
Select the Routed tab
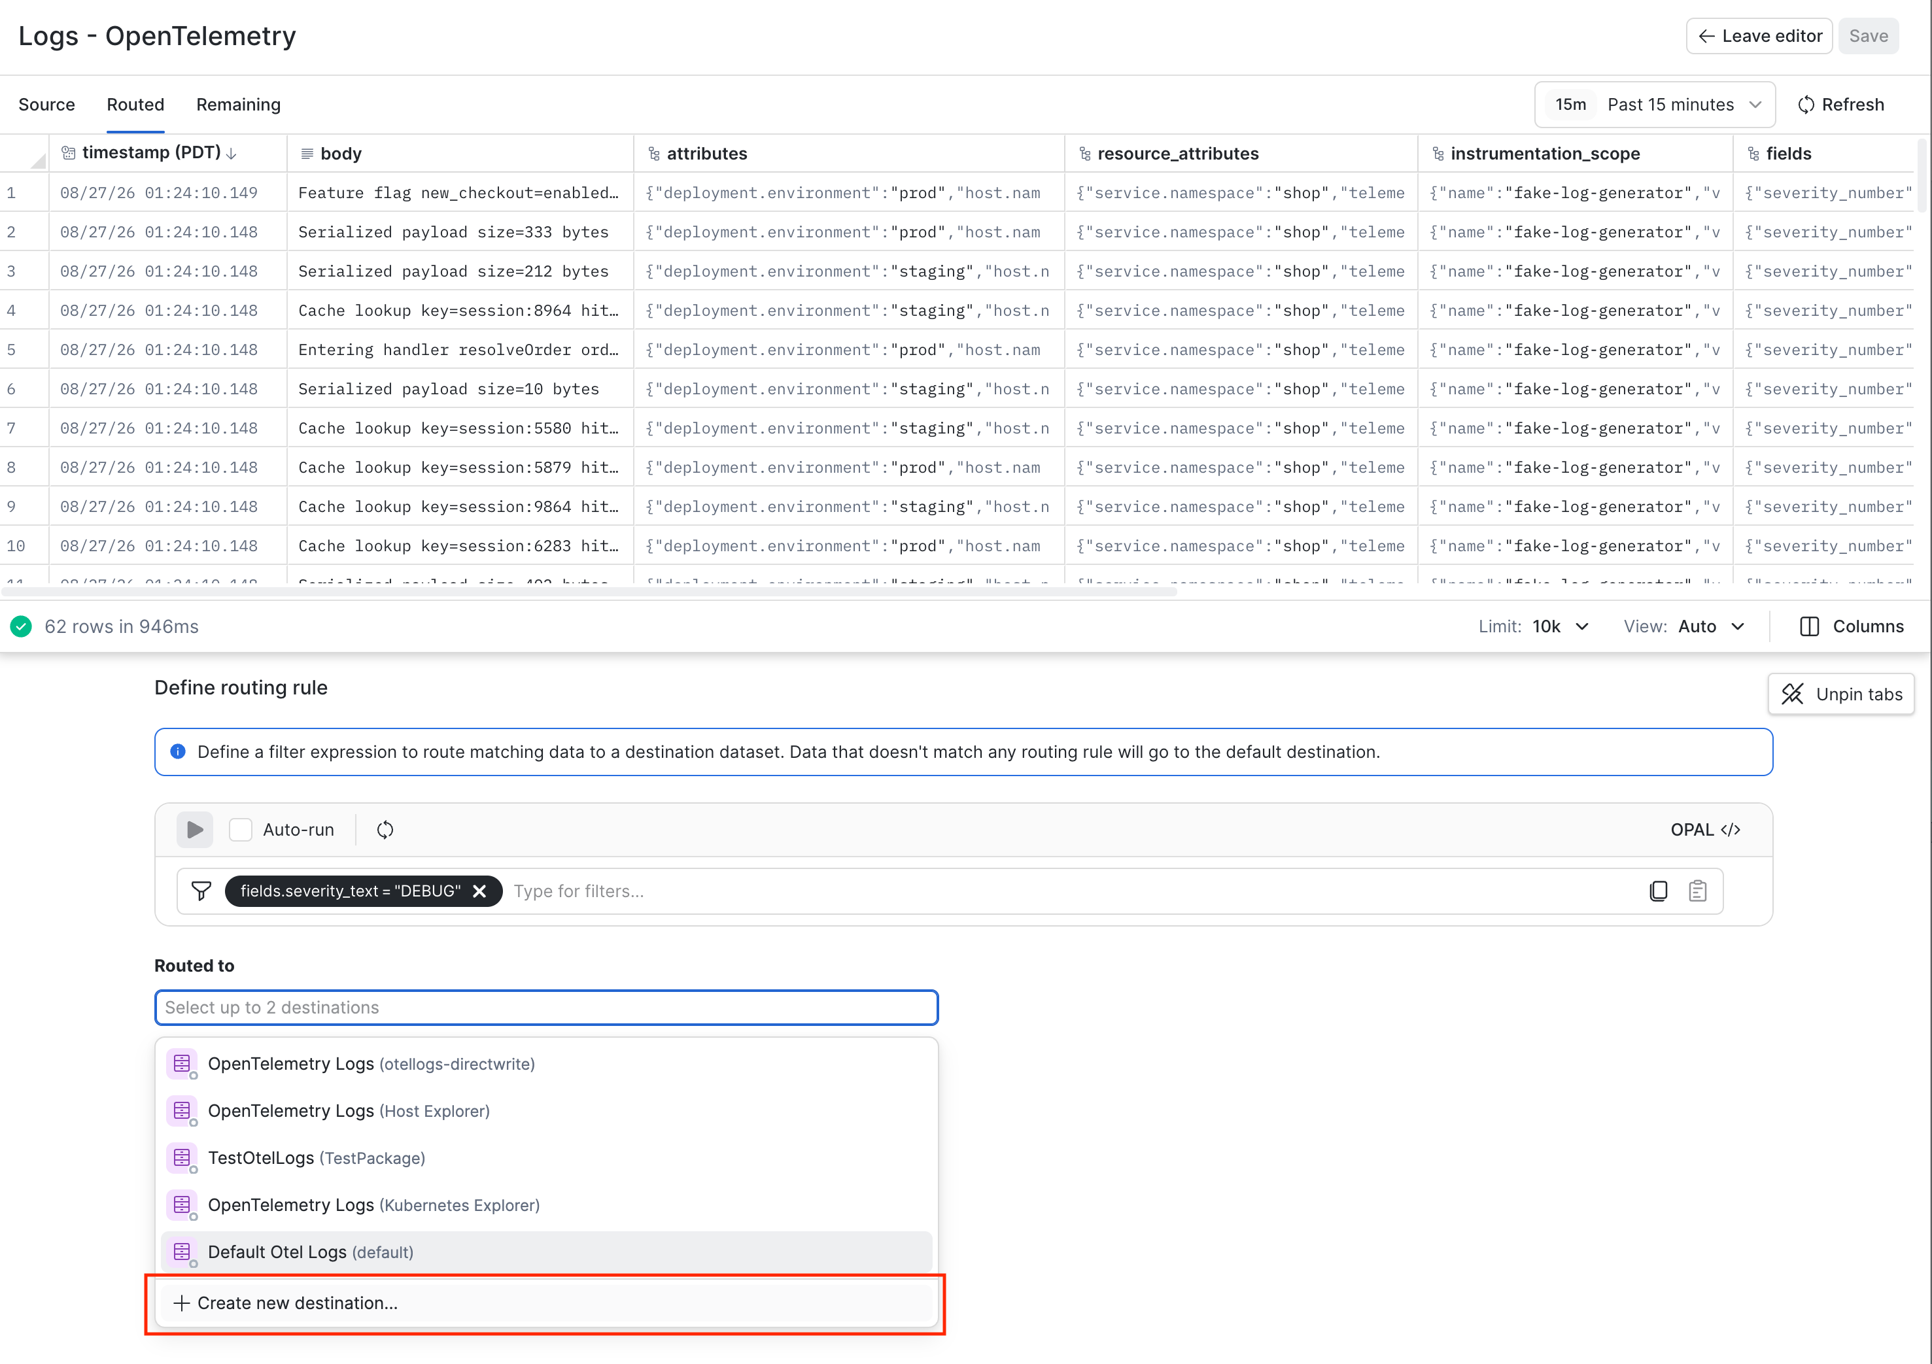pyautogui.click(x=135, y=105)
